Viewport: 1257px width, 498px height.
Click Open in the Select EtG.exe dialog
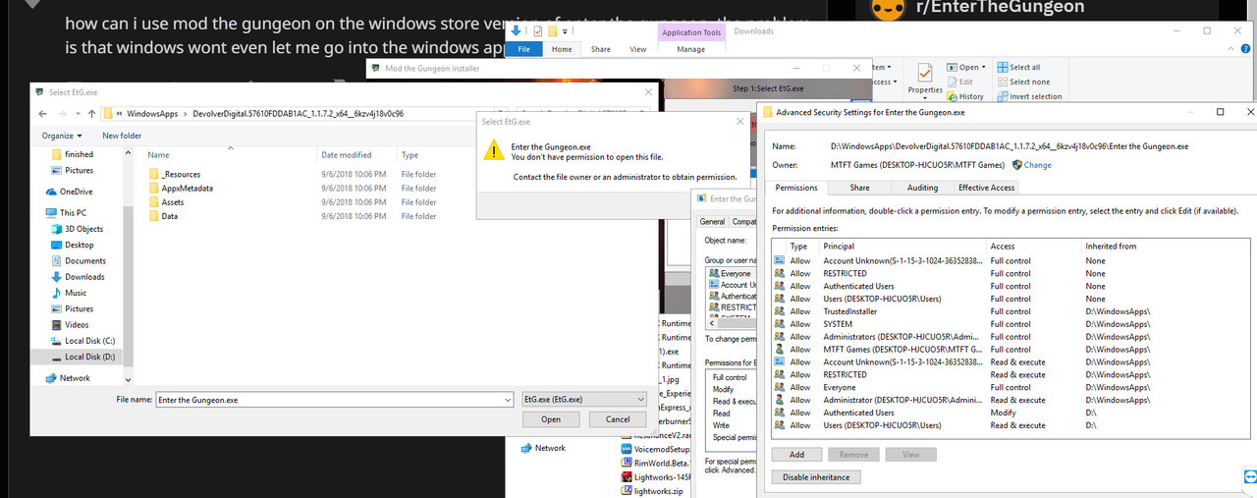coord(551,419)
